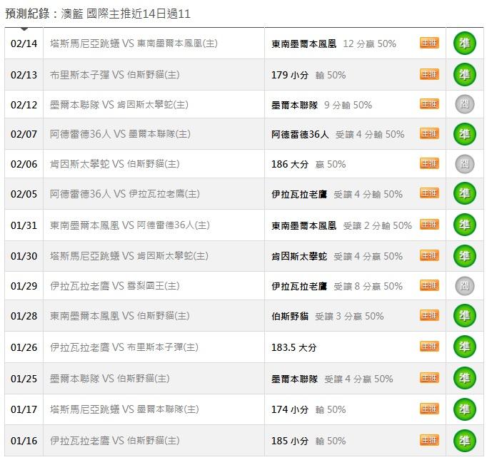Click the green 準 badge in the 01/31 row
The image size is (487, 460).
(465, 225)
